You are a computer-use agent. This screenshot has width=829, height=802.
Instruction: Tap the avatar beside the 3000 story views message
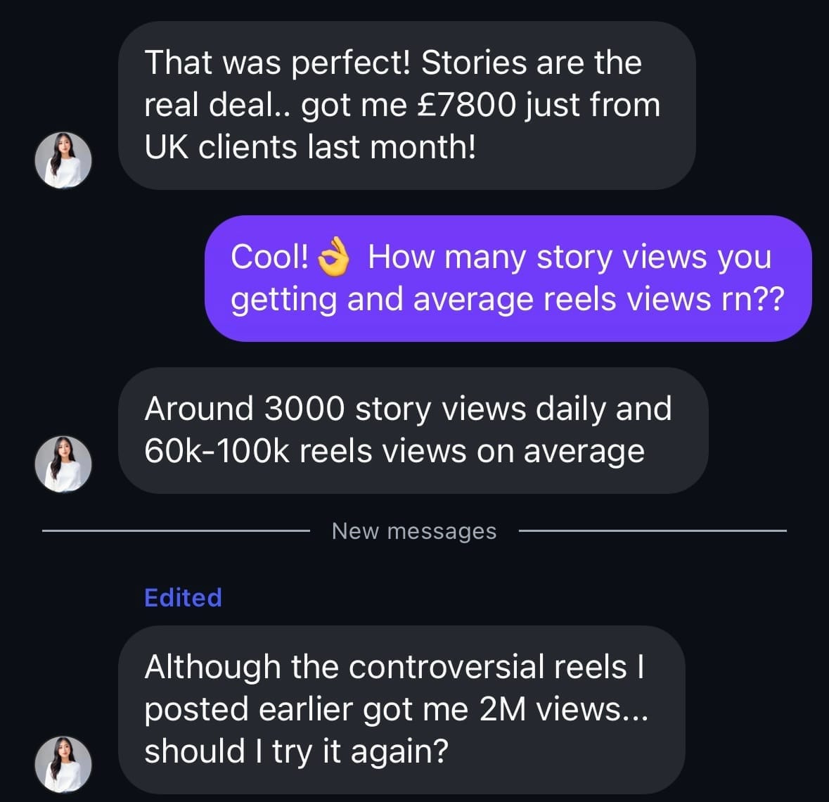point(63,464)
